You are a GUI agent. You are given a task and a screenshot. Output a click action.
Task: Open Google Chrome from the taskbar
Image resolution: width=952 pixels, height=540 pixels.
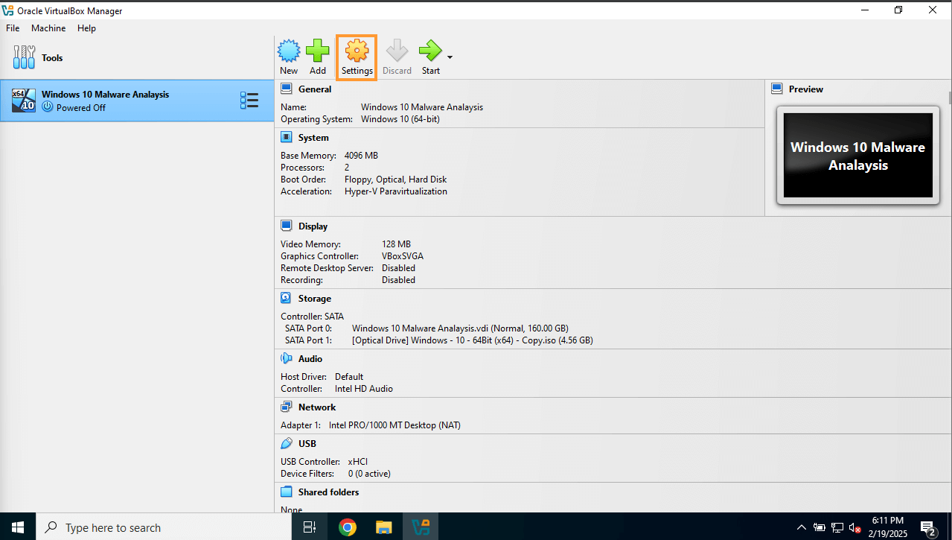pyautogui.click(x=347, y=527)
